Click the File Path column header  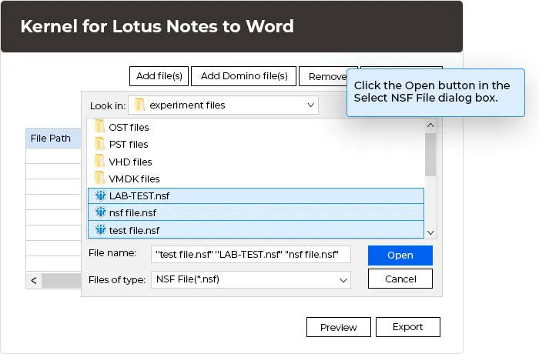(53, 139)
